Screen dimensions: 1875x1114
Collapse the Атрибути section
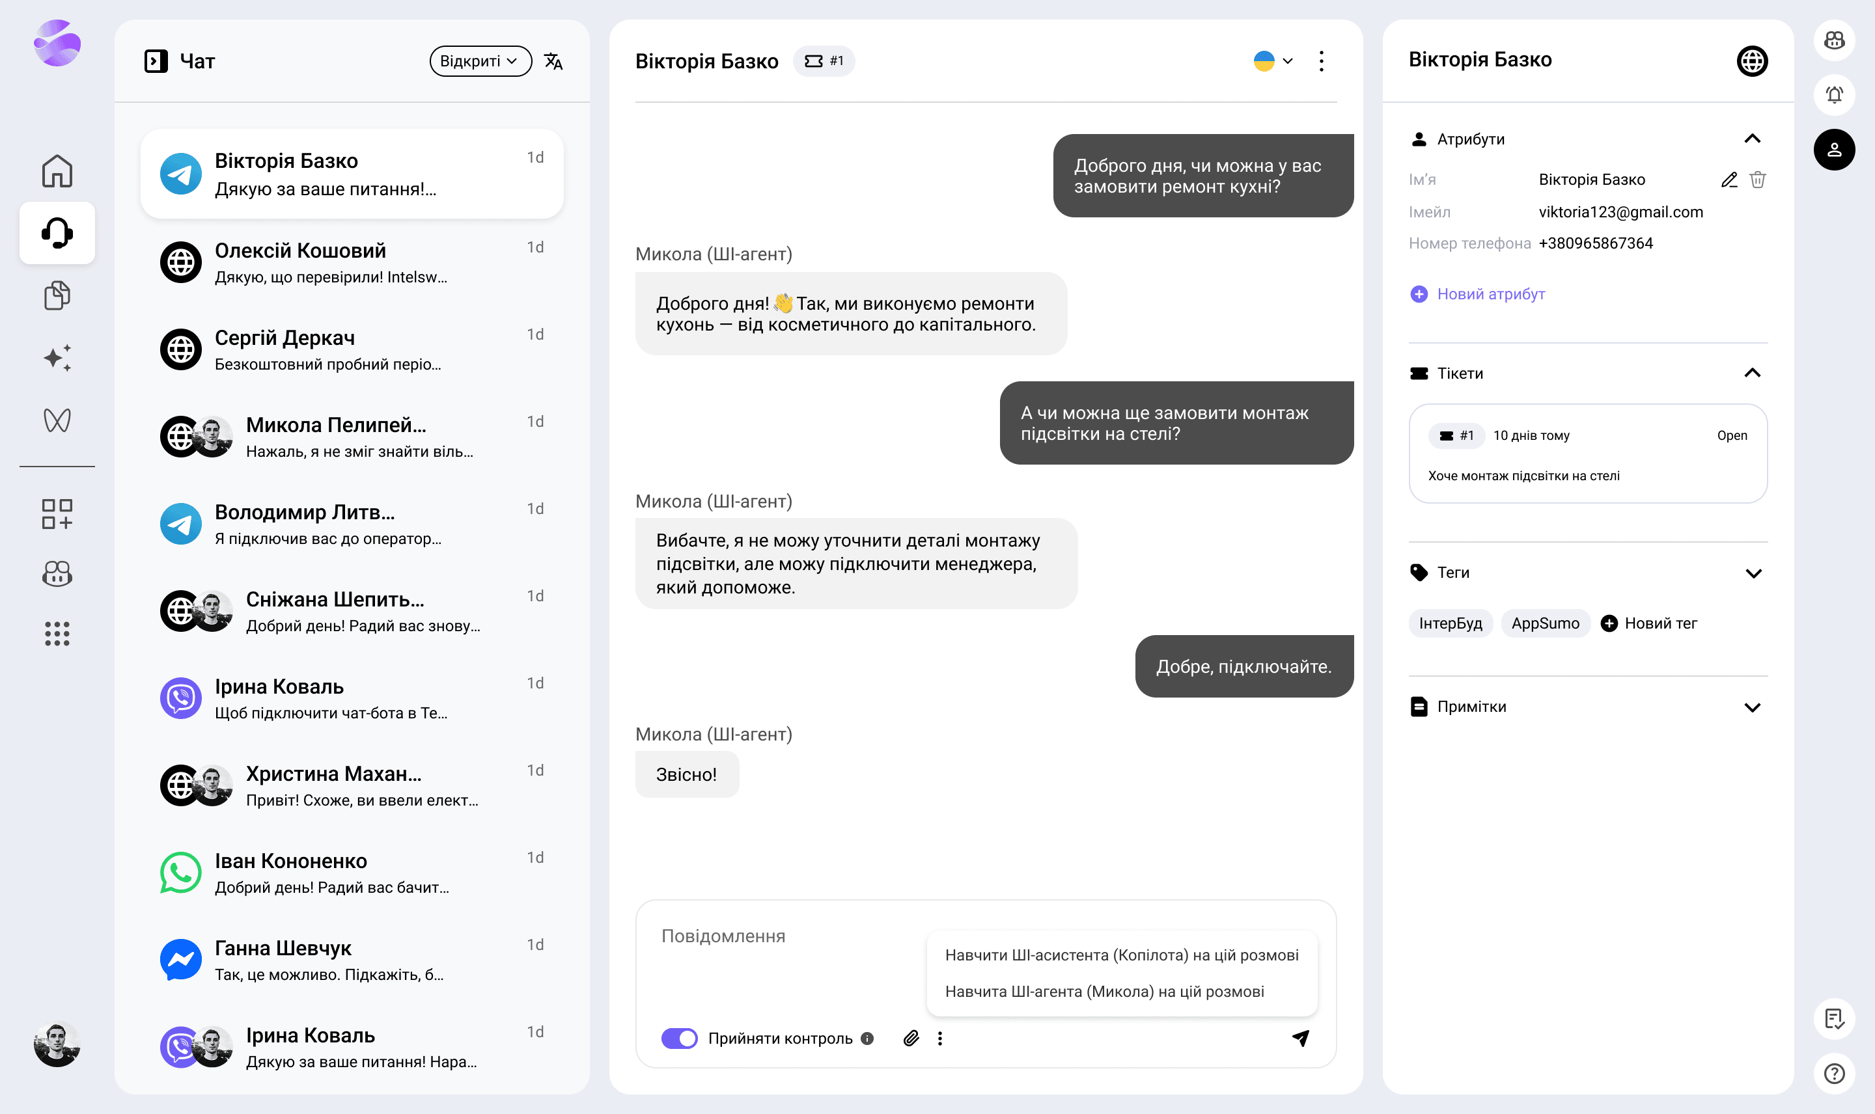click(1752, 139)
